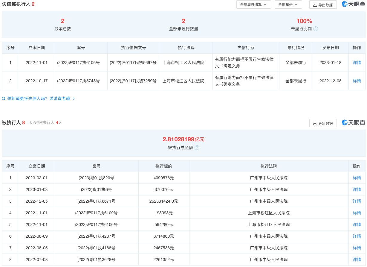Expand 历史被执行人 list via its chevron
This screenshot has height=267, width=367.
pos(60,122)
